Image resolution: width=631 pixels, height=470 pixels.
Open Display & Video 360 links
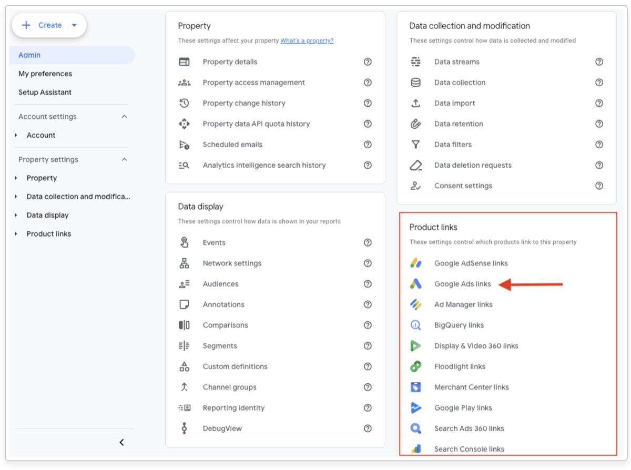(x=476, y=346)
